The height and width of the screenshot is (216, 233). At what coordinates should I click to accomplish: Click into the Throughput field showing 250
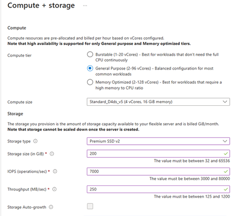158,189
